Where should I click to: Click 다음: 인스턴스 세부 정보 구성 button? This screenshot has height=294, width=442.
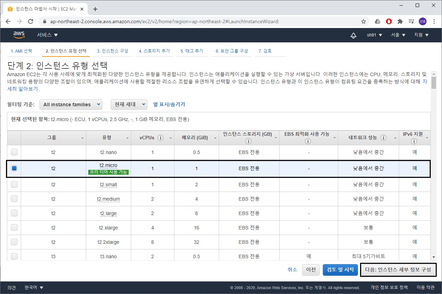[x=398, y=269]
